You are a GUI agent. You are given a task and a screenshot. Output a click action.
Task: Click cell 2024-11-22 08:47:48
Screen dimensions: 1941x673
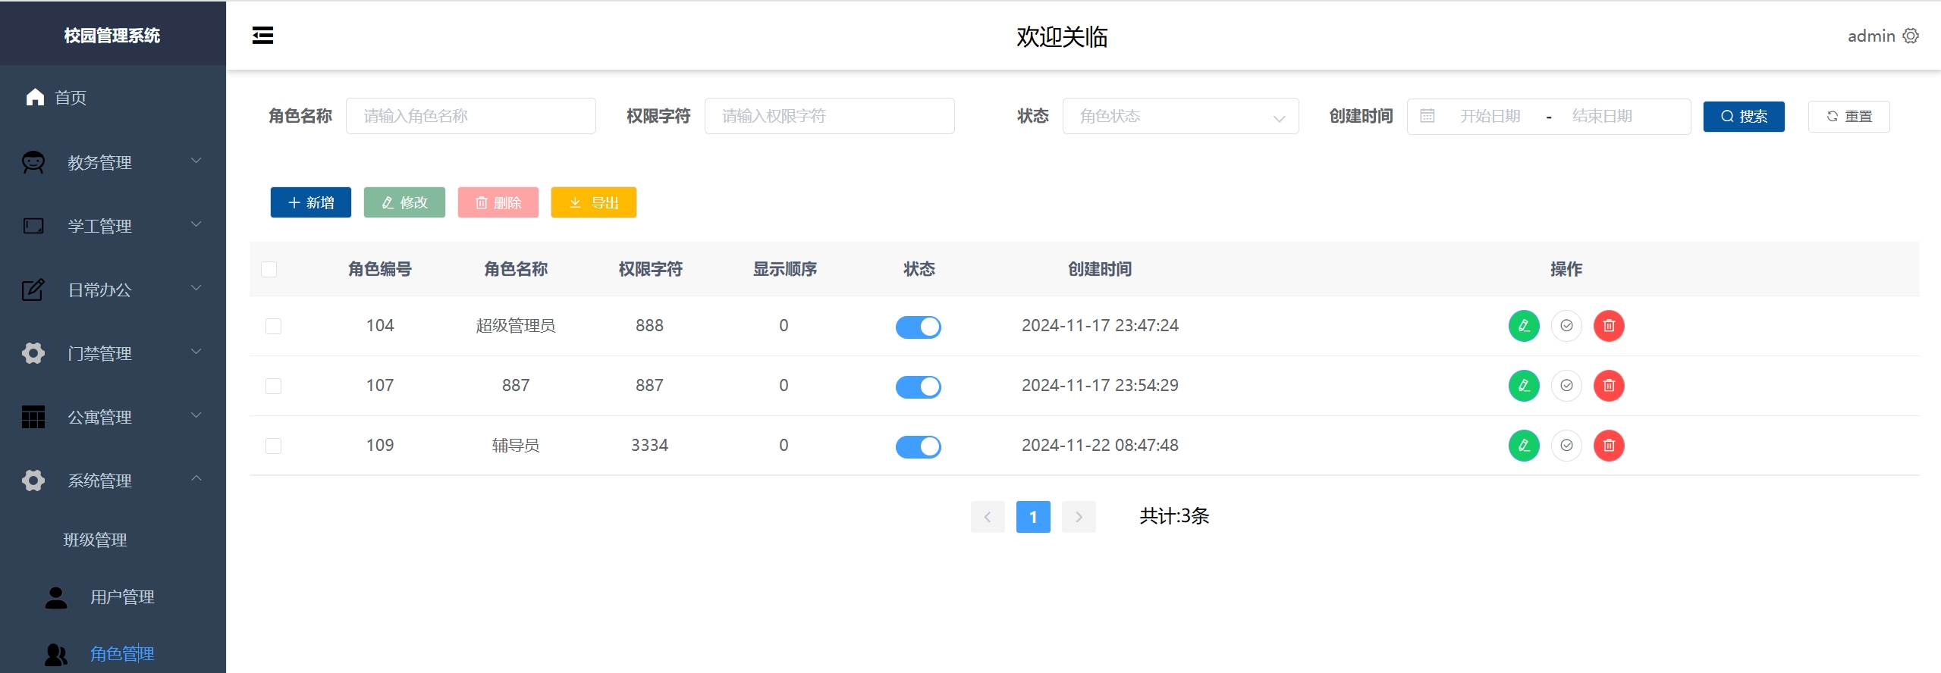click(x=1100, y=446)
